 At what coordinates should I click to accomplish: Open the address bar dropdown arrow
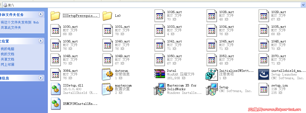tap(303, 5)
